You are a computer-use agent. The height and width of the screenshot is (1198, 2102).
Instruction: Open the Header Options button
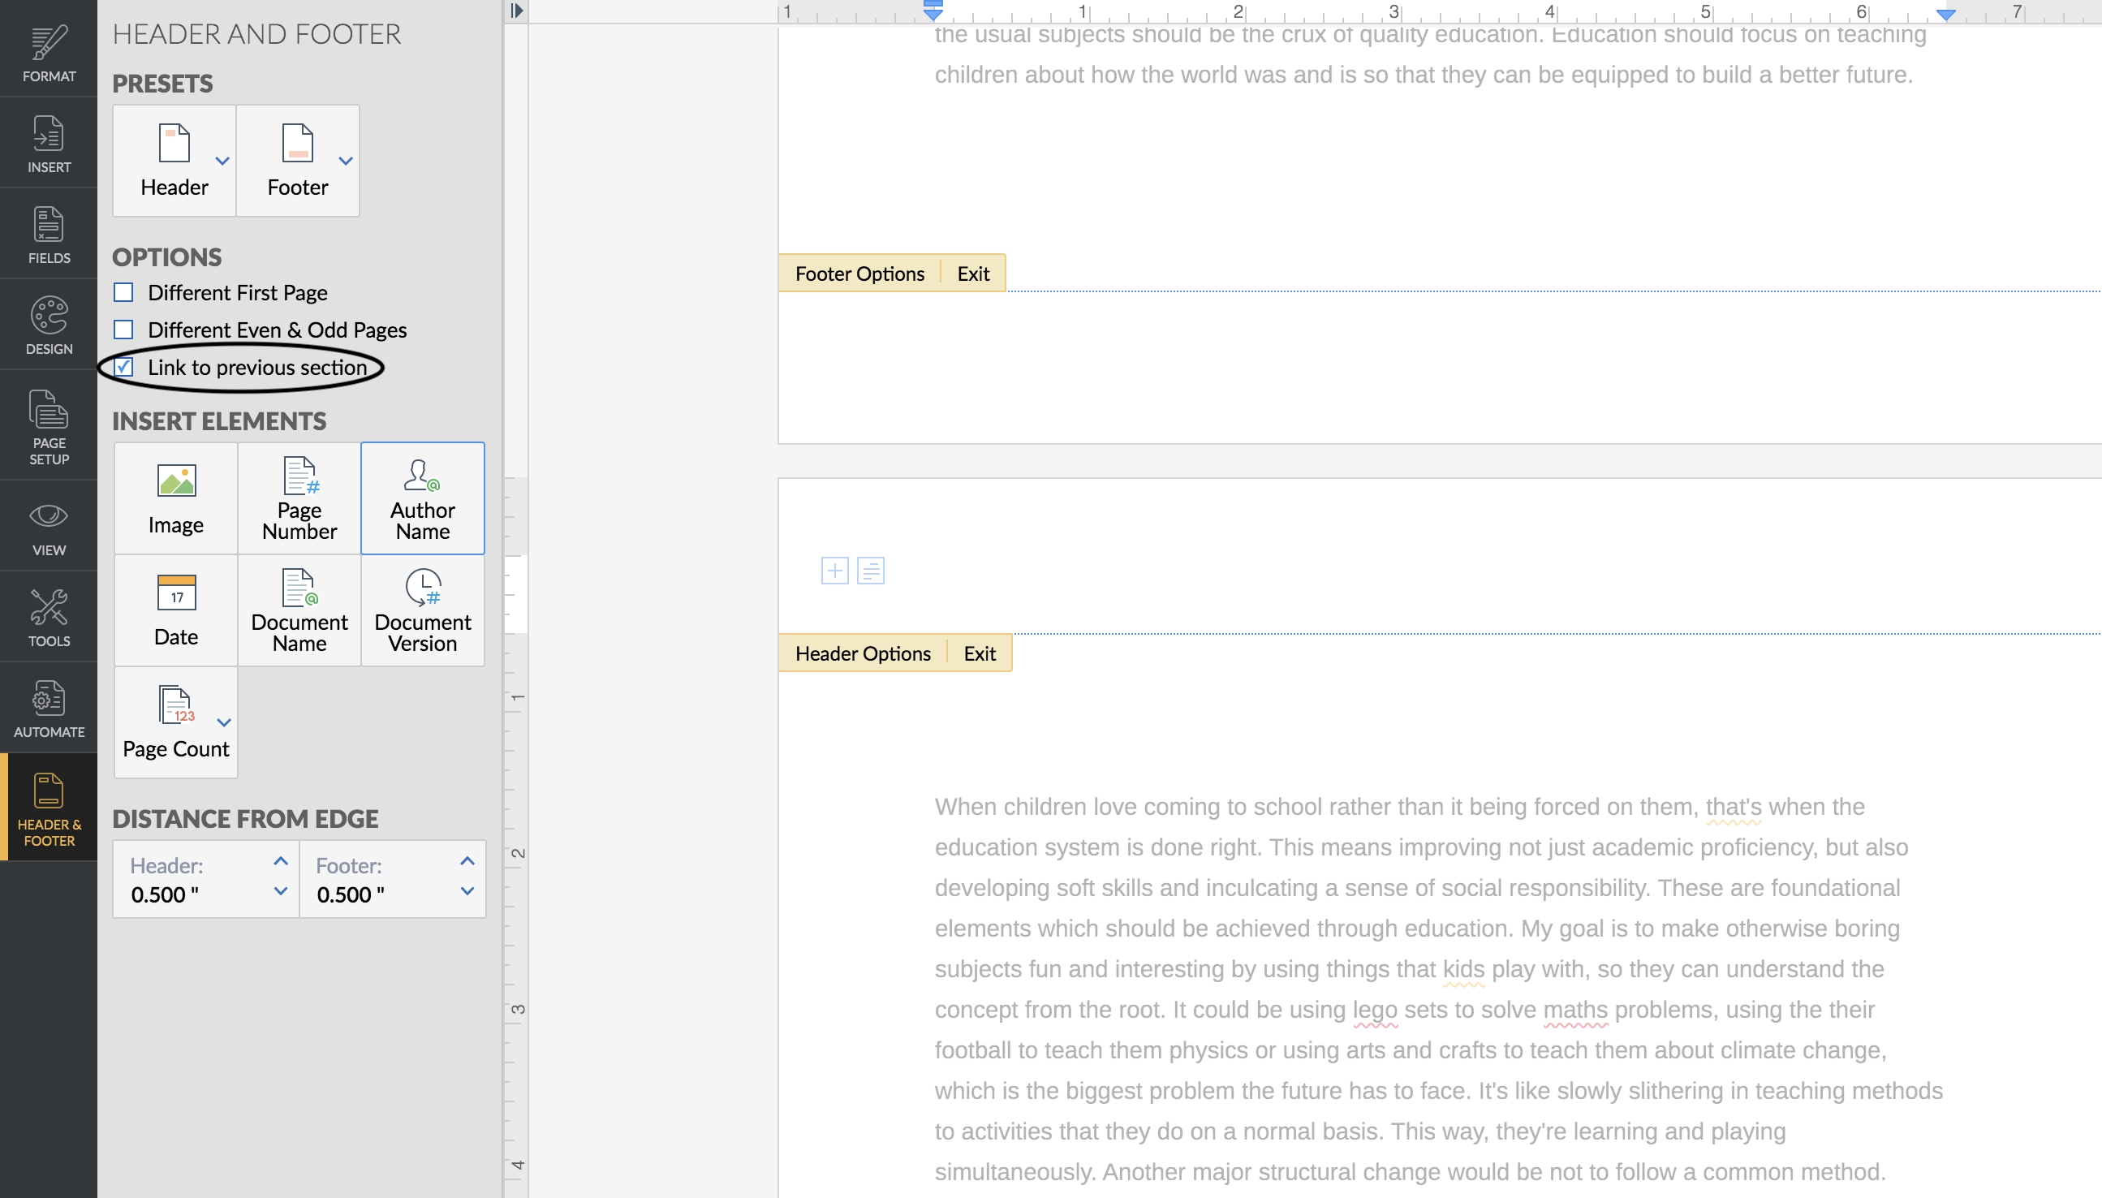(x=862, y=653)
